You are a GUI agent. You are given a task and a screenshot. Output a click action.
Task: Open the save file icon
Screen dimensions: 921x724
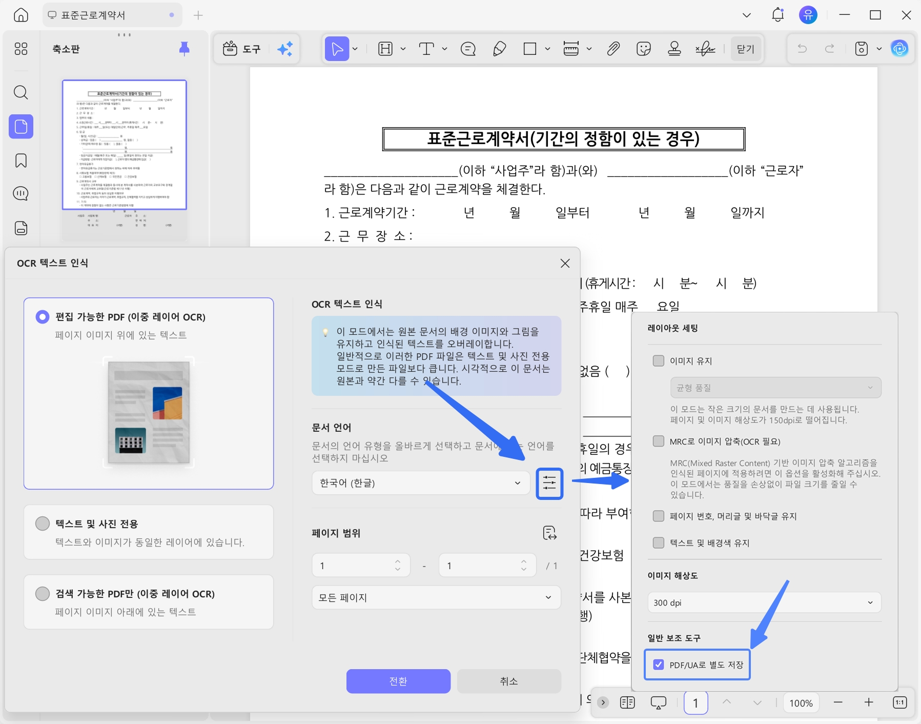coord(862,49)
